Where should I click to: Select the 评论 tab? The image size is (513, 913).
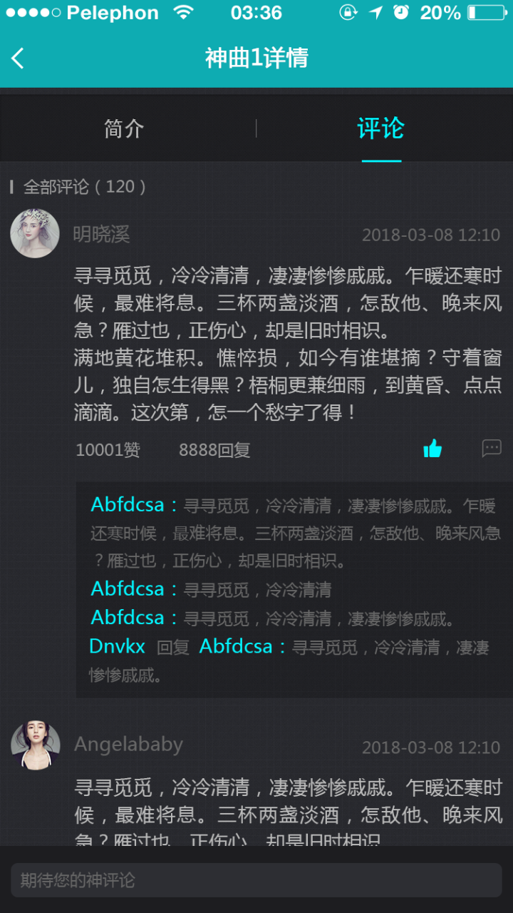click(x=381, y=128)
